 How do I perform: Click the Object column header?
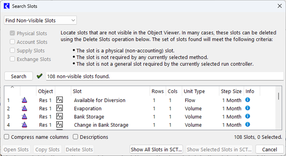click(46, 91)
